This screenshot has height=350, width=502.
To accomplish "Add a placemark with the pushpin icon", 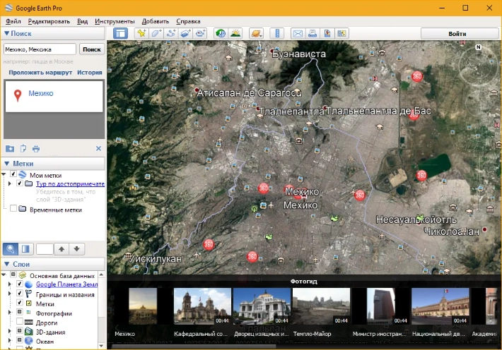I will [x=141, y=33].
